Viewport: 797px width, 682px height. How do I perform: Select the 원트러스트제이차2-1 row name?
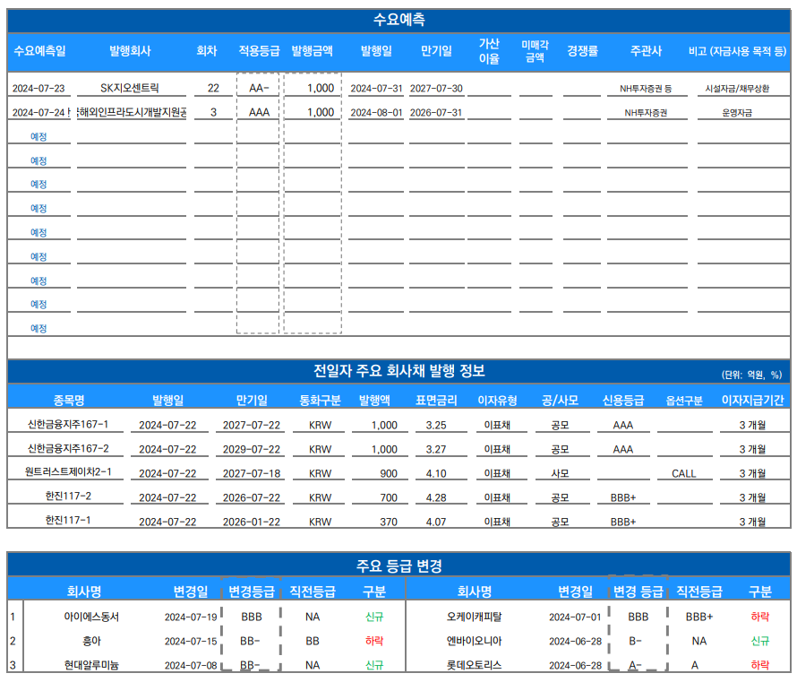click(68, 472)
